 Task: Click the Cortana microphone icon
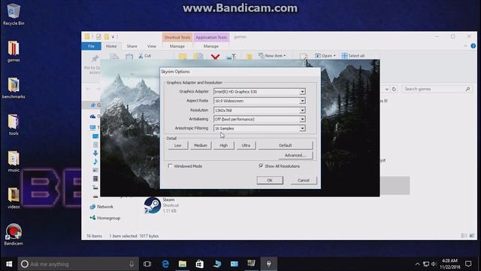pos(132,264)
